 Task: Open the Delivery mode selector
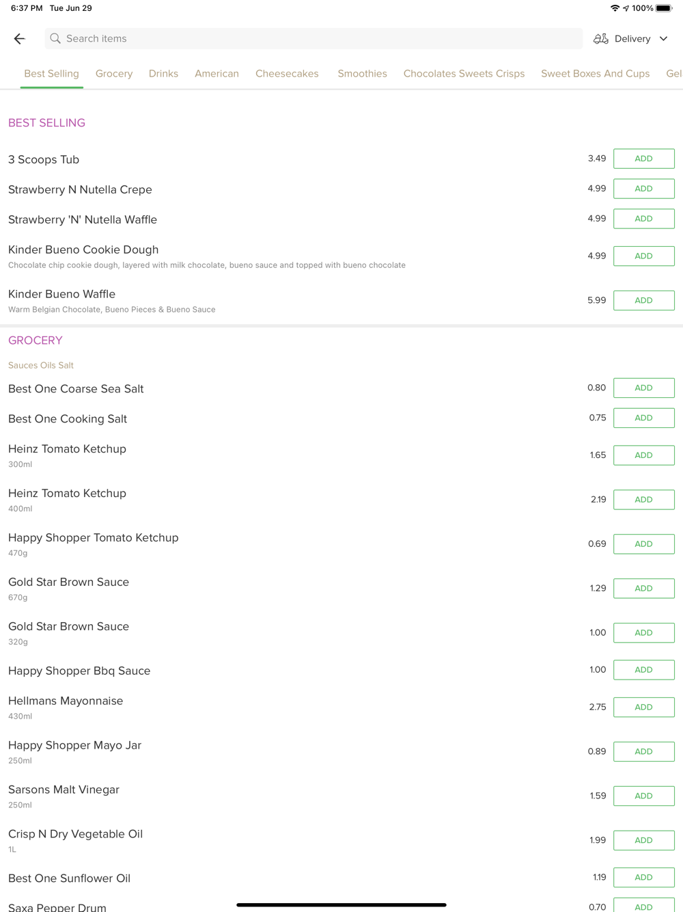(631, 39)
